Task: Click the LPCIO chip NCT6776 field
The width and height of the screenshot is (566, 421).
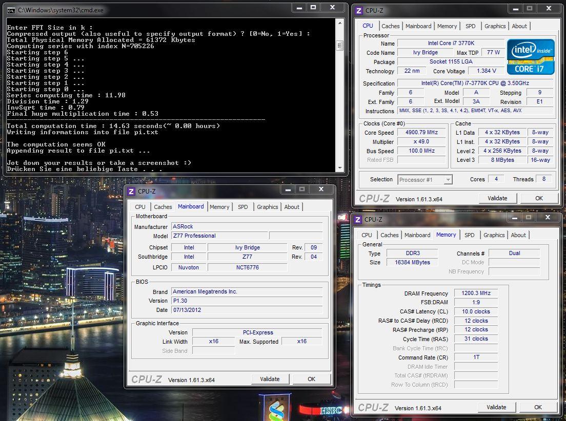Action: click(248, 268)
